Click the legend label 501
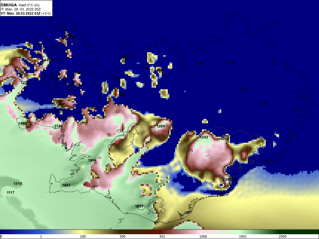The width and height of the screenshot is (319, 239). pyautogui.click(x=162, y=236)
